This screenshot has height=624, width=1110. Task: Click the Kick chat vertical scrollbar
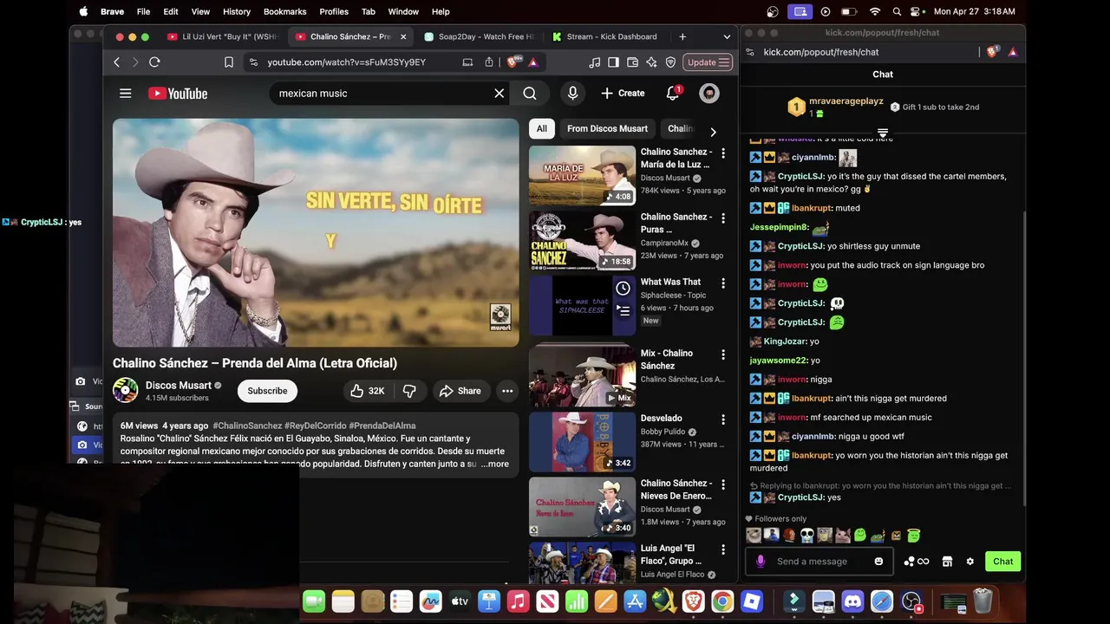click(1024, 360)
